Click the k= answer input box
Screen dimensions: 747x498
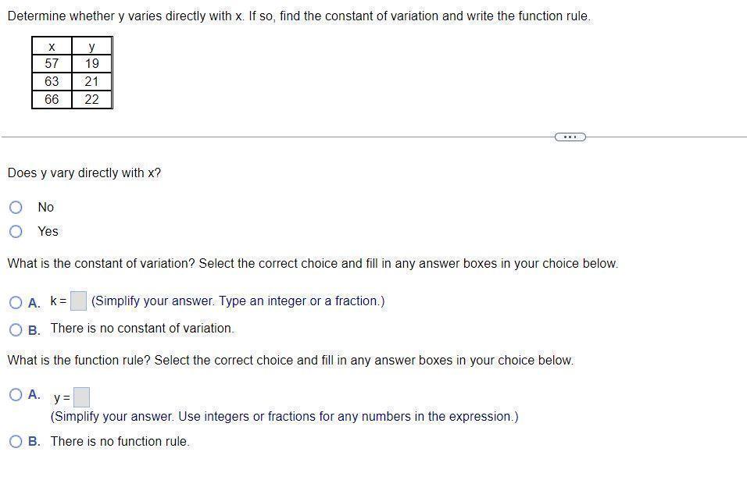(x=78, y=301)
